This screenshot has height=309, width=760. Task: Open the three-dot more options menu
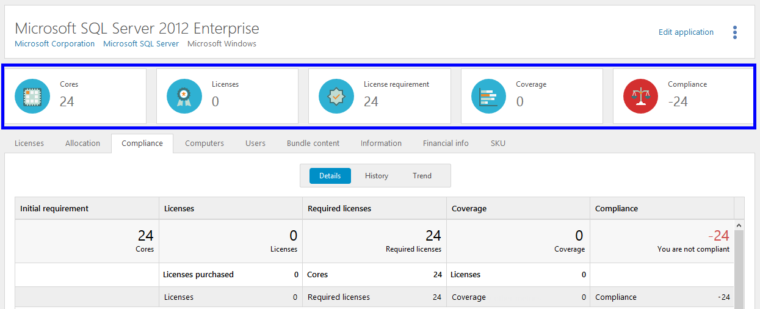pyautogui.click(x=735, y=32)
